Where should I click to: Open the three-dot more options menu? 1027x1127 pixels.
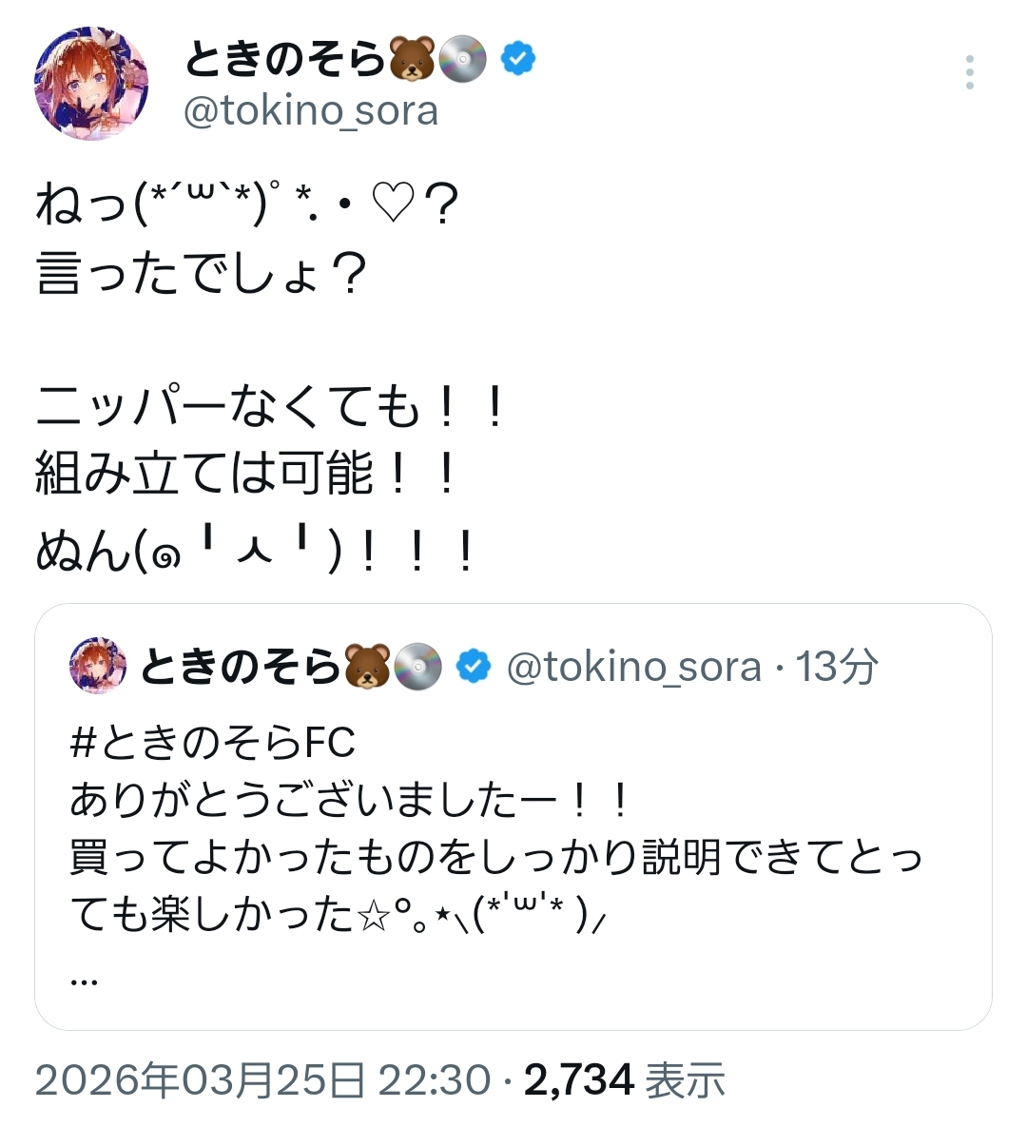pos(969,73)
